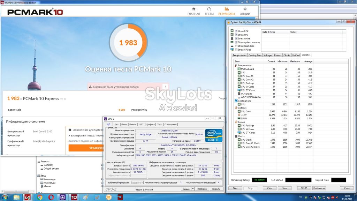The width and height of the screenshot is (357, 201).
Task: Collapse the Разделы tree node
Action: coord(39,162)
